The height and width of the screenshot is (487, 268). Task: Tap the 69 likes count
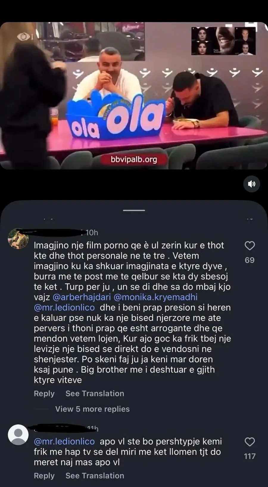[x=250, y=260]
